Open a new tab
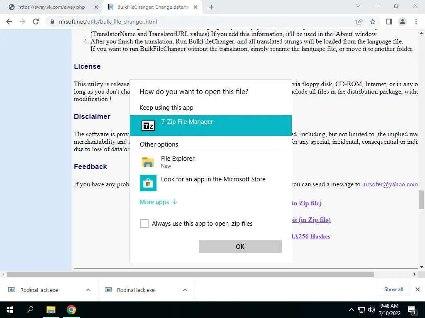This screenshot has width=425, height=318. pyautogui.click(x=211, y=7)
